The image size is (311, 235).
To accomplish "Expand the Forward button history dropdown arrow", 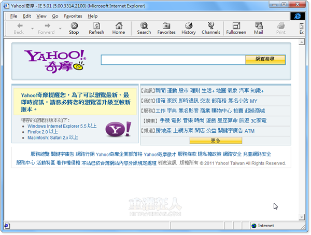I will click(x=60, y=29).
